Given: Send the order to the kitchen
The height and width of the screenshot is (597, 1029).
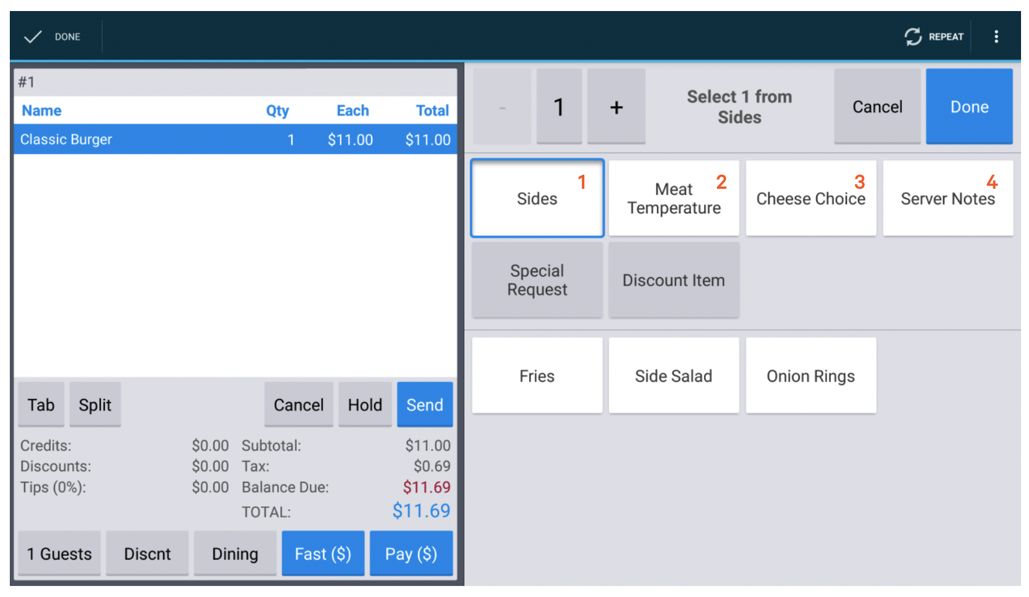Looking at the screenshot, I should click(x=424, y=405).
